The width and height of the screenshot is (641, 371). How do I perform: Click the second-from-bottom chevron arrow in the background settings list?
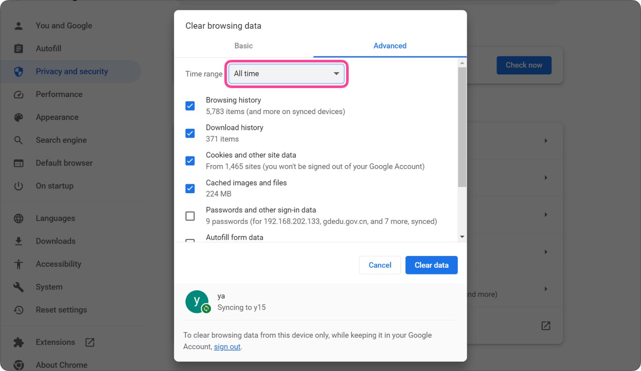[x=546, y=252]
